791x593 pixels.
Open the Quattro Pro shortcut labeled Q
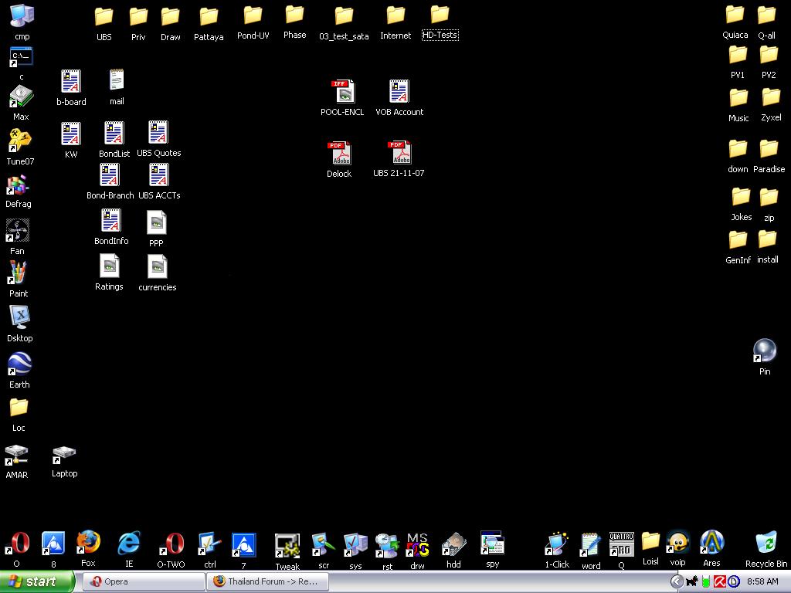coord(621,544)
